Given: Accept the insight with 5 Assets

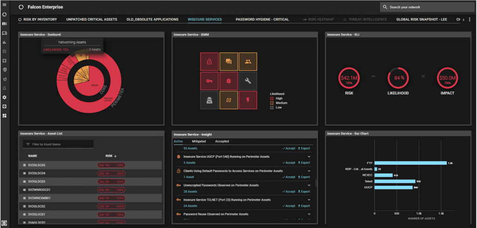Looking at the screenshot, I should pos(289,163).
